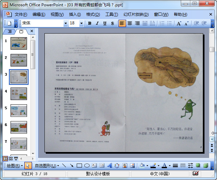This screenshot has width=217, height=180.
Task: Open the 编辑(E) menu
Action: [39, 14]
